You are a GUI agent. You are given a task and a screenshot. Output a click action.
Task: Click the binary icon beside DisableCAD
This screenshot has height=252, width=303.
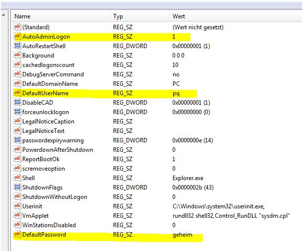(x=17, y=102)
